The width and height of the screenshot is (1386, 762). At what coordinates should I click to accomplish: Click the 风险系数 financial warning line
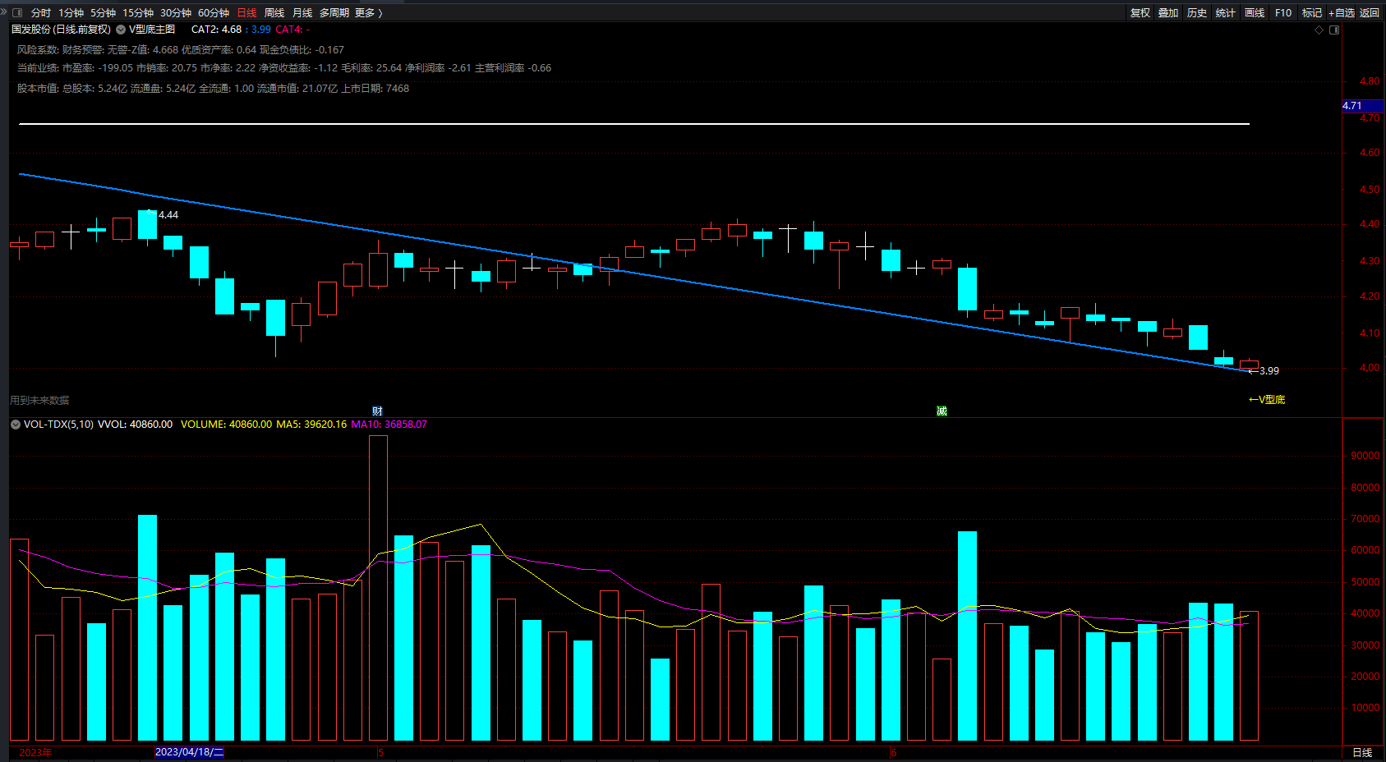(181, 50)
